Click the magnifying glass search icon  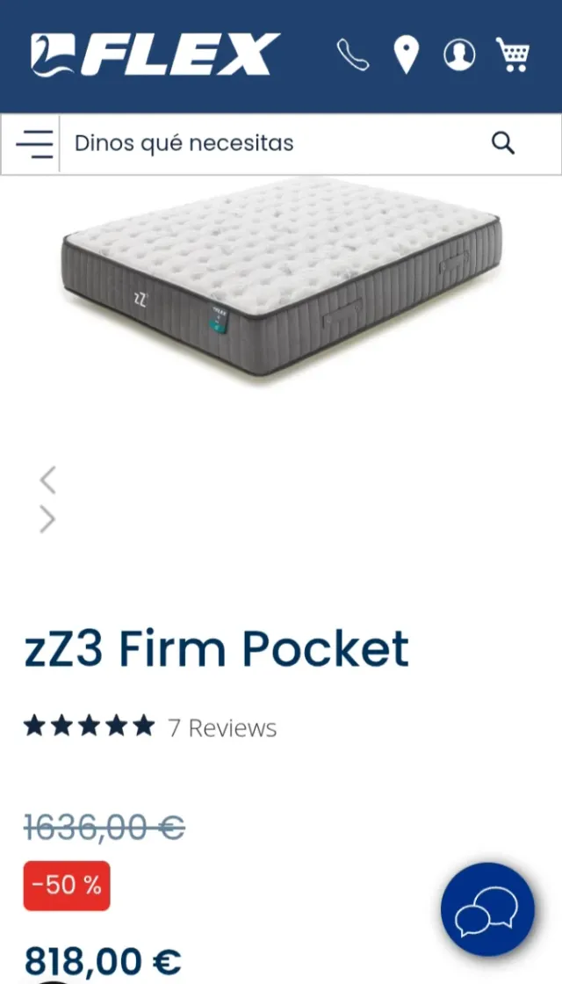click(x=503, y=144)
